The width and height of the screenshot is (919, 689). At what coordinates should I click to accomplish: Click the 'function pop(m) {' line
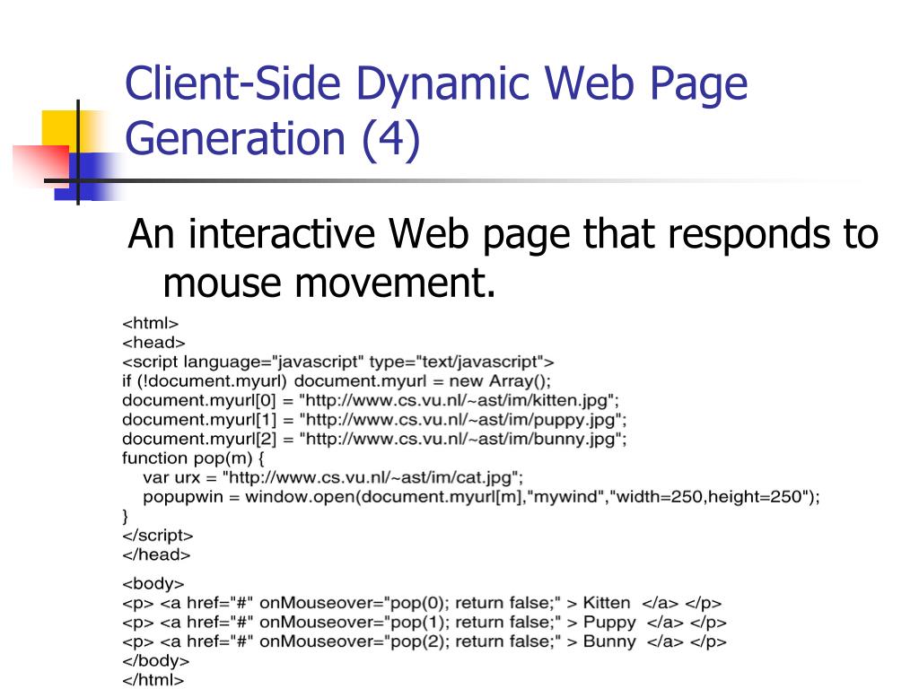pyautogui.click(x=194, y=458)
